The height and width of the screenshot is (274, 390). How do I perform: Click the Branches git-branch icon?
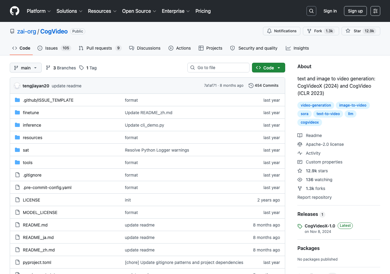click(x=48, y=68)
